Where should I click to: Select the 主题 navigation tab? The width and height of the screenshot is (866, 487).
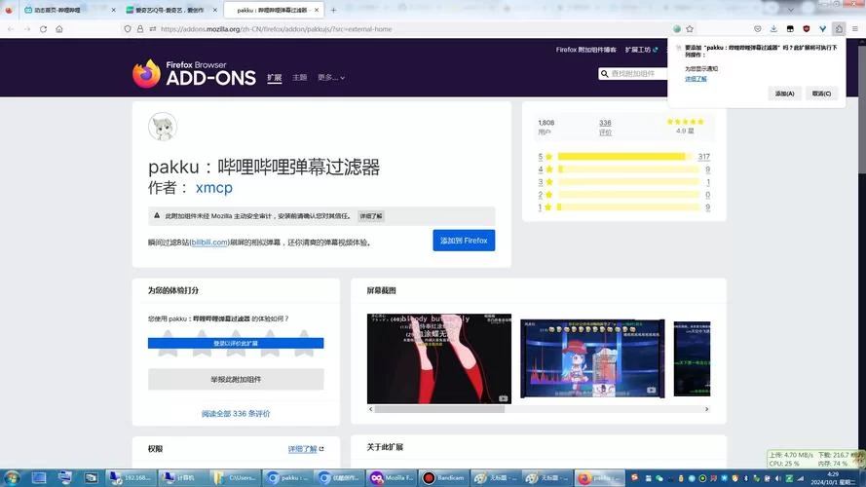[x=299, y=77]
